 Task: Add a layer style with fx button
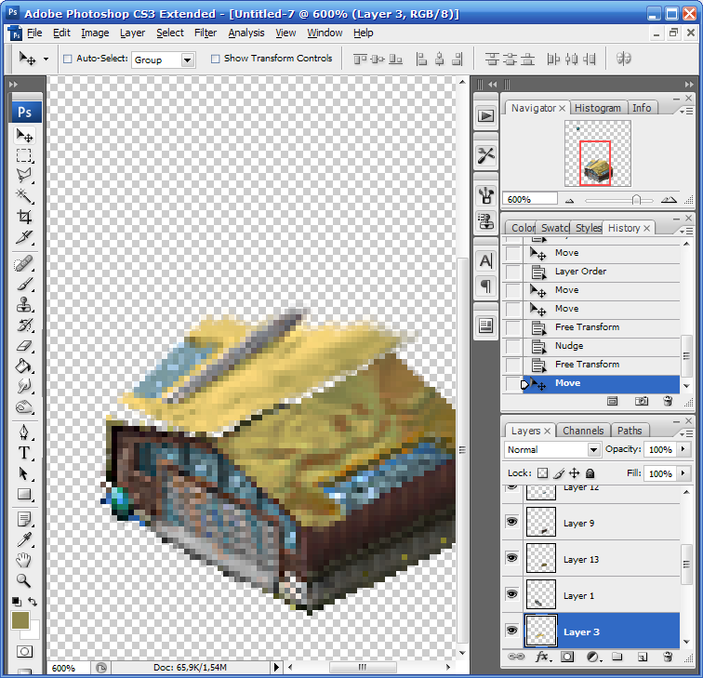tap(543, 657)
